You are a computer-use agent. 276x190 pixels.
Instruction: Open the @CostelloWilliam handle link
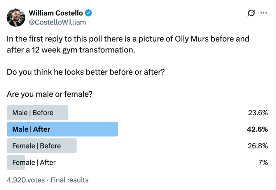(57, 22)
